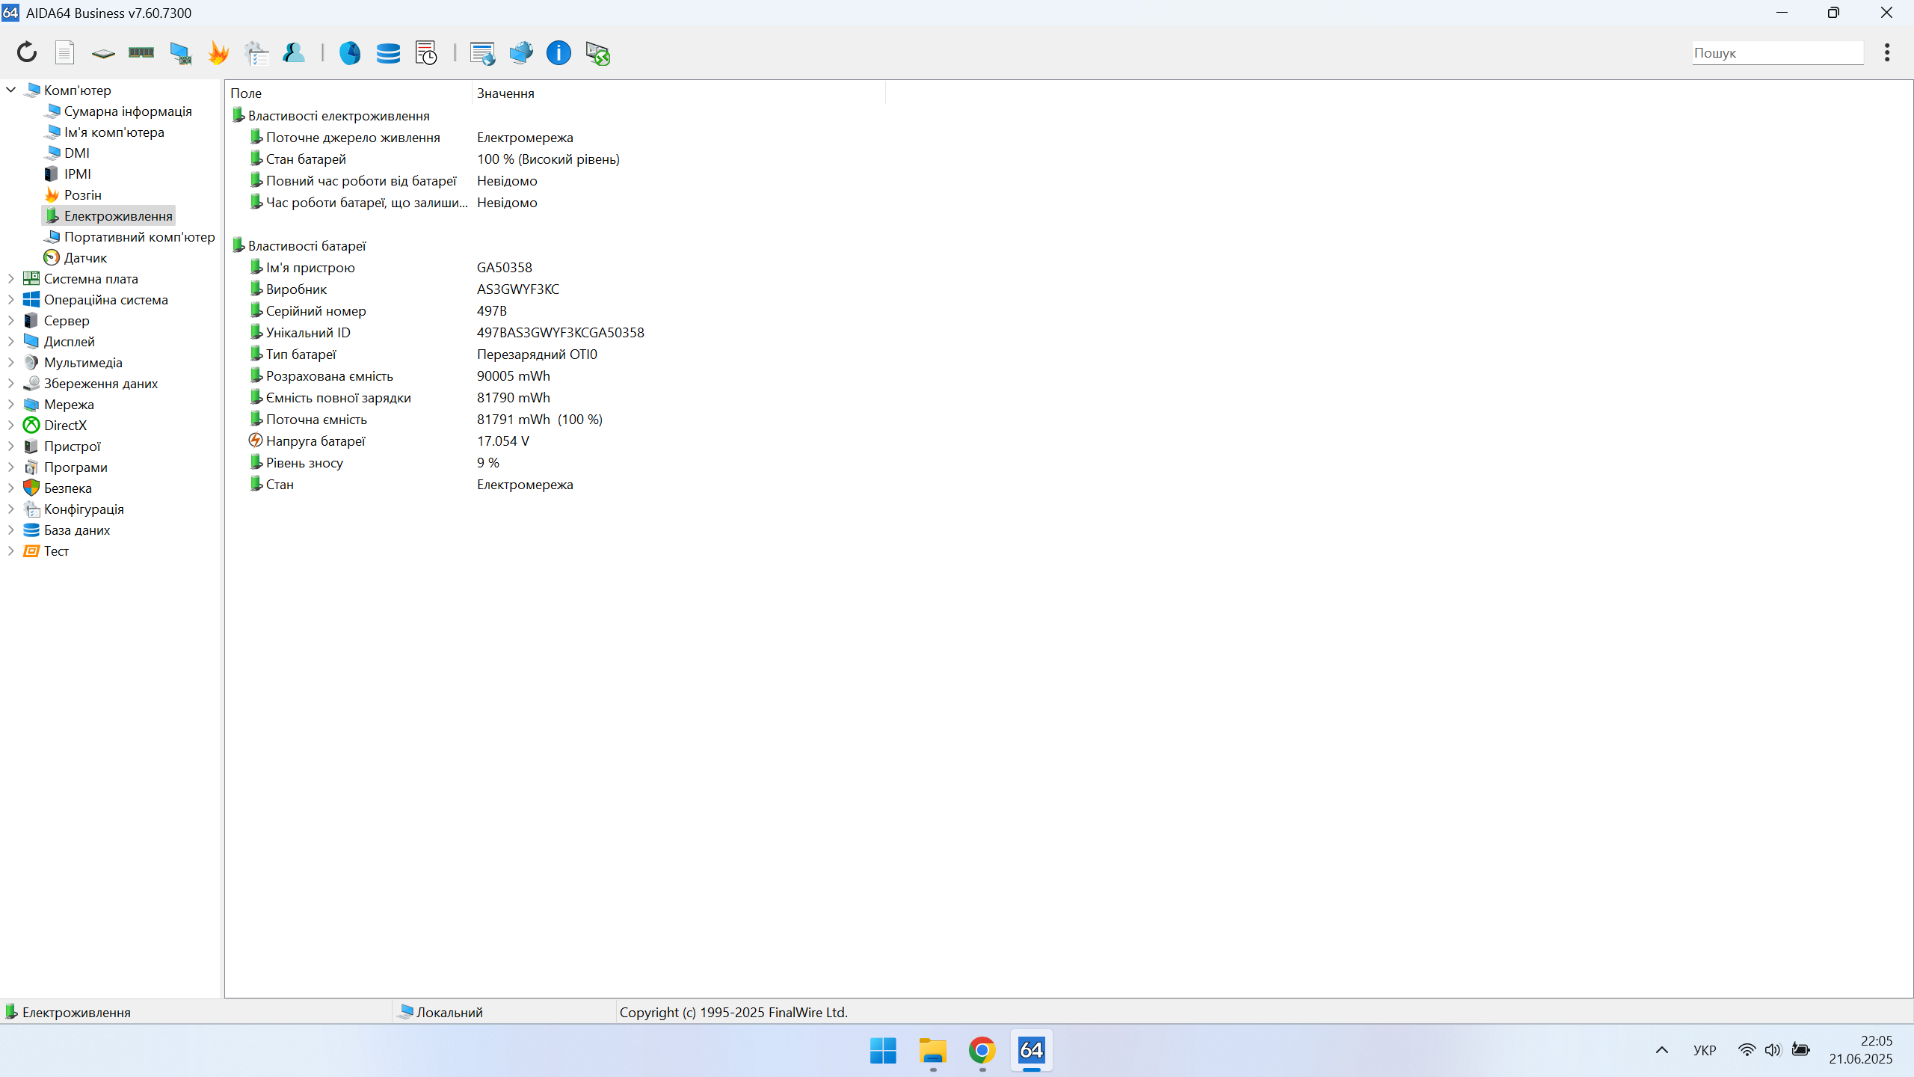Select the Конфігурація tree item

(x=84, y=509)
